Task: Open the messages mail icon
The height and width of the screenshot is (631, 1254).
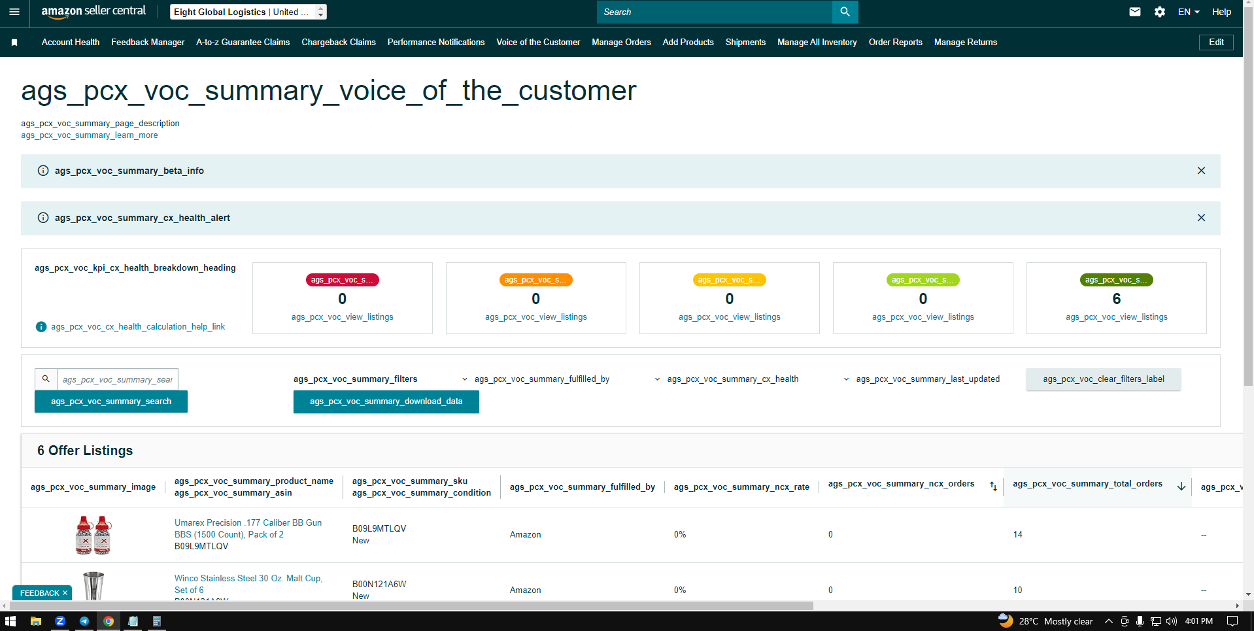Action: click(1135, 12)
